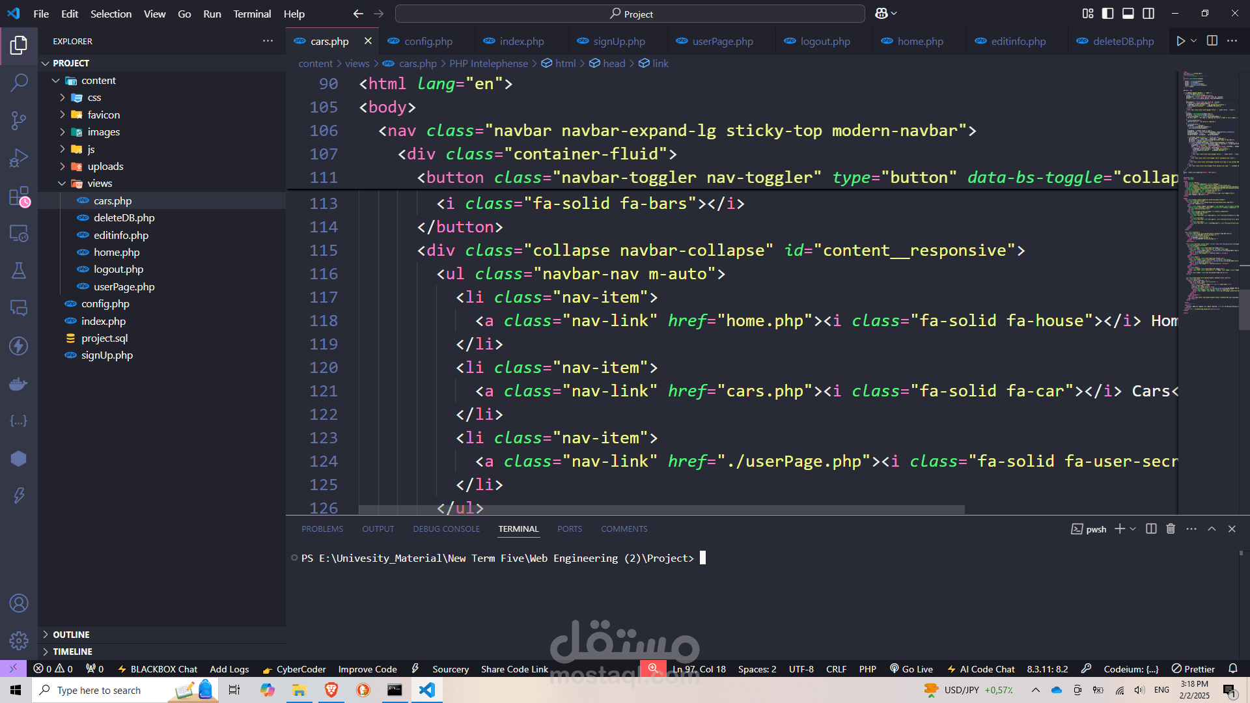Screen dimensions: 1250x703
Task: Click the Project command center search box
Action: [630, 14]
